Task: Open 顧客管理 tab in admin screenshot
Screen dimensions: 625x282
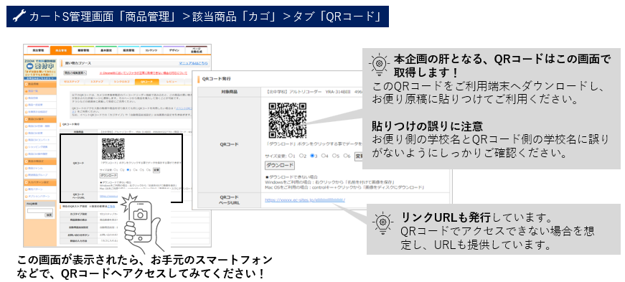Action: point(83,50)
